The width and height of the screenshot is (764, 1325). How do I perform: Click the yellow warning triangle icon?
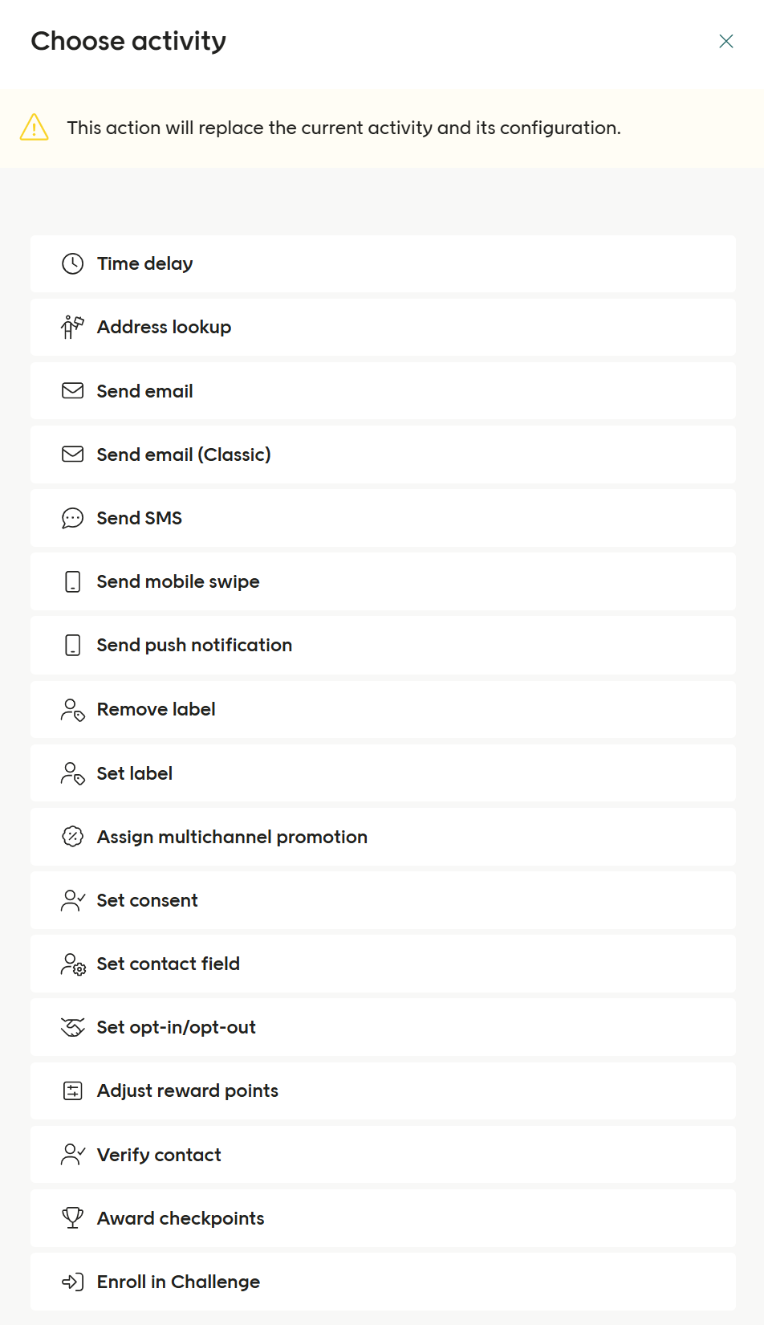(x=35, y=128)
